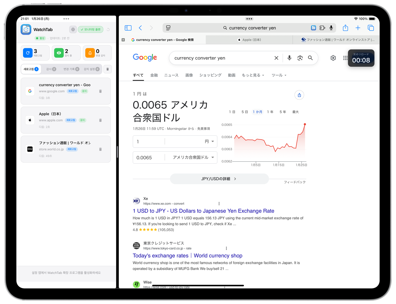This screenshot has height=304, width=396.
Task: Close the currency converter yen tab
Action: [x=123, y=40]
